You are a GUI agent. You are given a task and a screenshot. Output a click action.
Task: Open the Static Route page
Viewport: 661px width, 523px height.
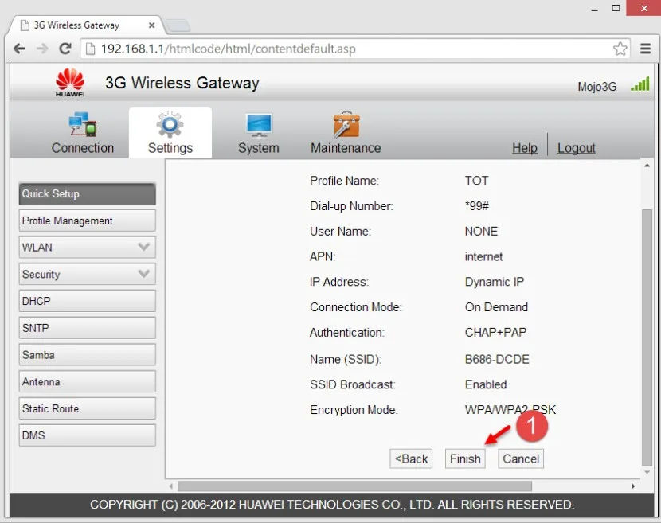tap(88, 408)
